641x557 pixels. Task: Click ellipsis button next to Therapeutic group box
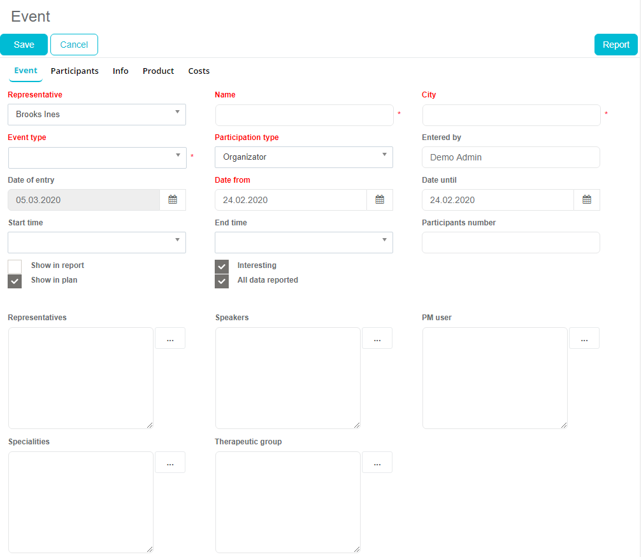(x=377, y=463)
